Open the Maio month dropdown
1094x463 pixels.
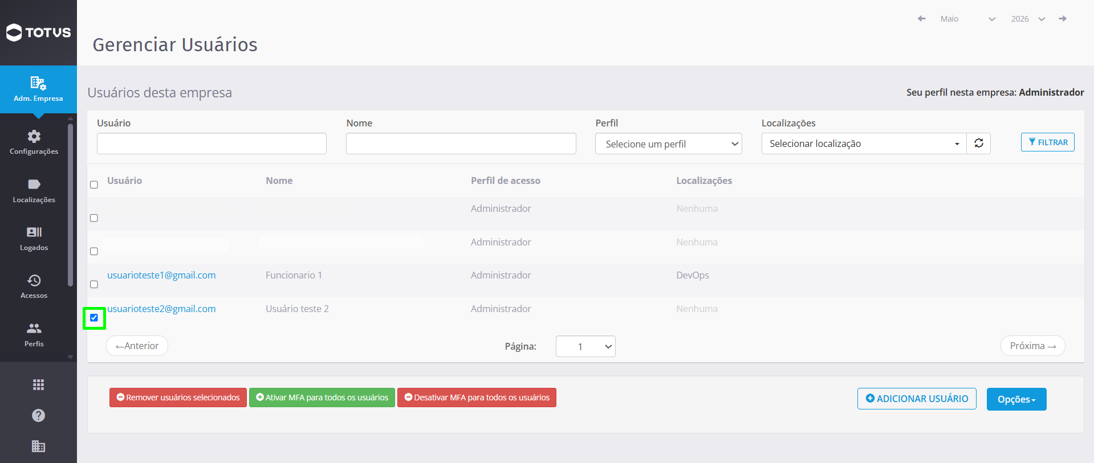tap(967, 19)
